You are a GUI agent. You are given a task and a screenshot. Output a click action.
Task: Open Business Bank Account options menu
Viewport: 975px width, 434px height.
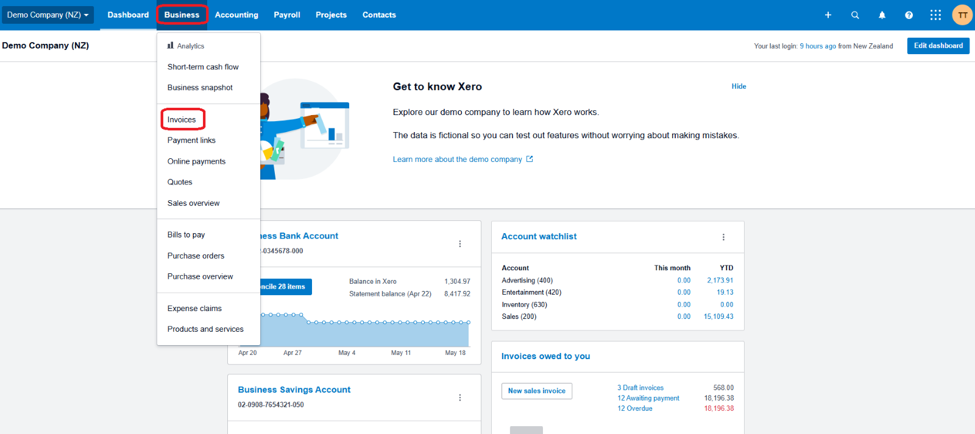pyautogui.click(x=460, y=244)
